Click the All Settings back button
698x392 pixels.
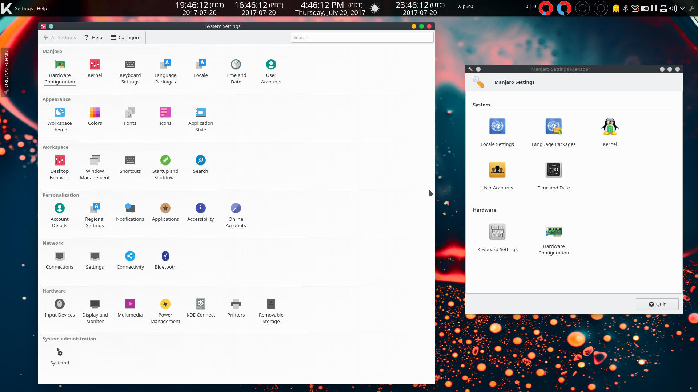point(60,37)
